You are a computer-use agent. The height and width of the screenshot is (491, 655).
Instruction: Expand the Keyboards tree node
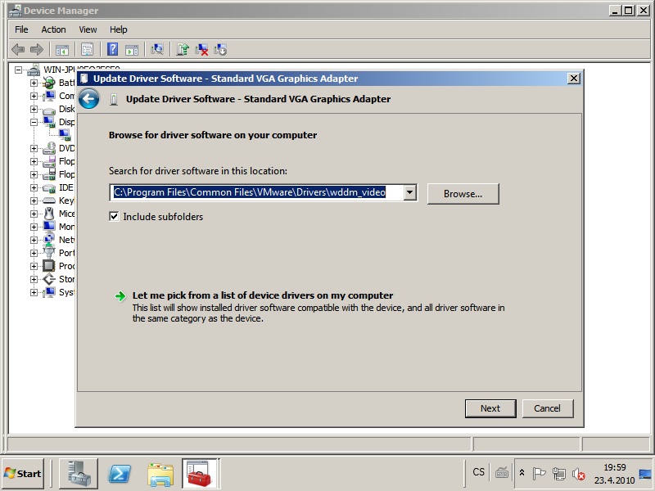(x=34, y=200)
